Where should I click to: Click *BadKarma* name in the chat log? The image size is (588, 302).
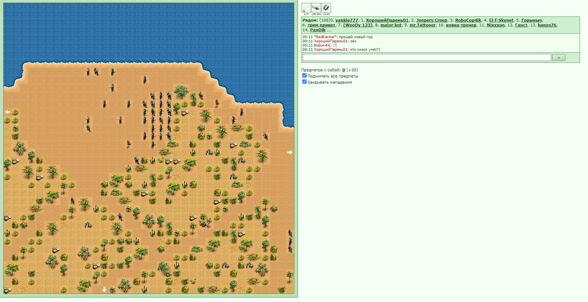(x=325, y=37)
